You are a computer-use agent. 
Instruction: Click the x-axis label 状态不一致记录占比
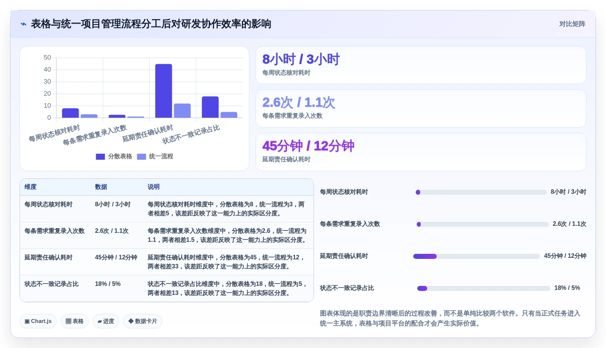pyautogui.click(x=191, y=134)
